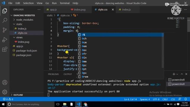Select the first powershell terminal instance
This screenshot has width=190, height=107.
(x=178, y=80)
